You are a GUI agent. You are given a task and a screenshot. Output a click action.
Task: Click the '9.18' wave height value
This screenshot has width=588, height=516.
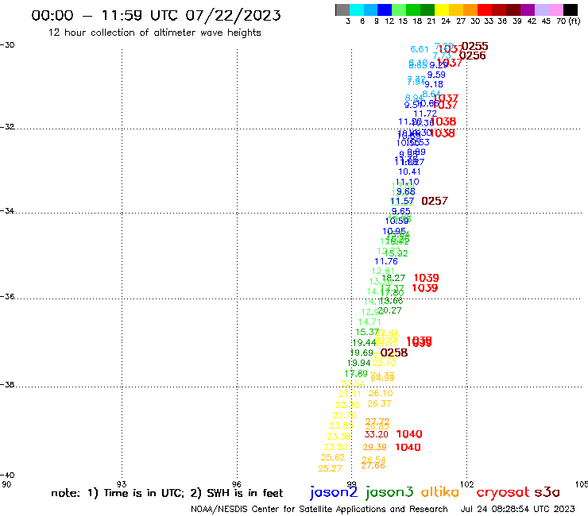pos(434,85)
